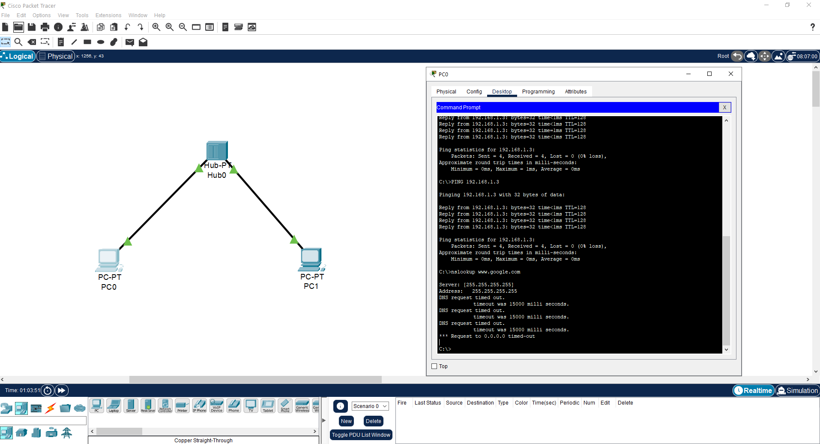Save the project with the floppy disk icon
The width and height of the screenshot is (820, 444).
coord(32,27)
